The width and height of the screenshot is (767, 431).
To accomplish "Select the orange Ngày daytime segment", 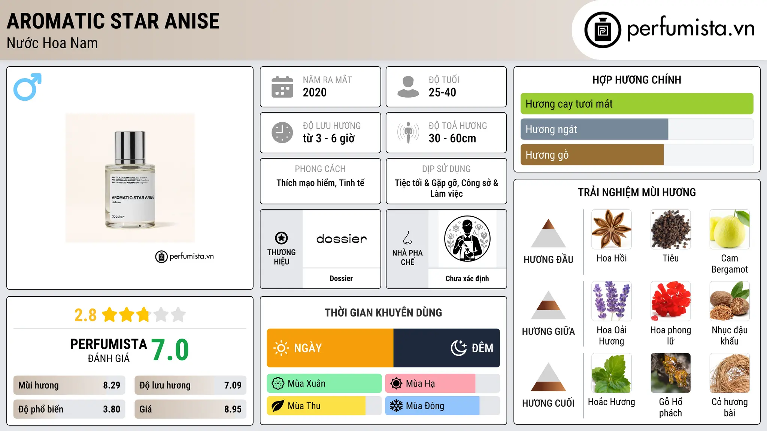I will pyautogui.click(x=330, y=348).
